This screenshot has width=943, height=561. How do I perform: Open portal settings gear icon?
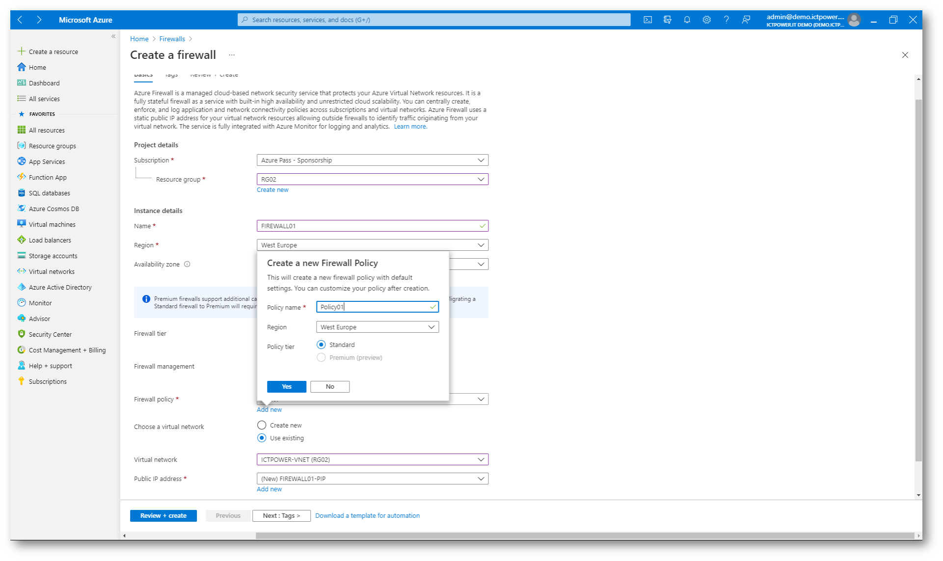coord(706,20)
